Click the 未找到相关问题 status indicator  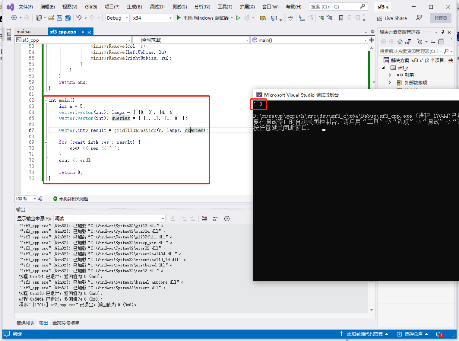point(71,198)
